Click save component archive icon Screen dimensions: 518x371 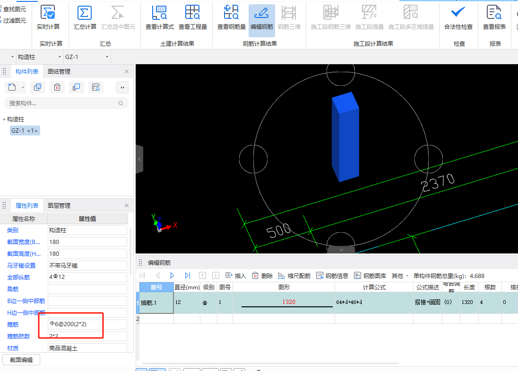pyautogui.click(x=96, y=87)
